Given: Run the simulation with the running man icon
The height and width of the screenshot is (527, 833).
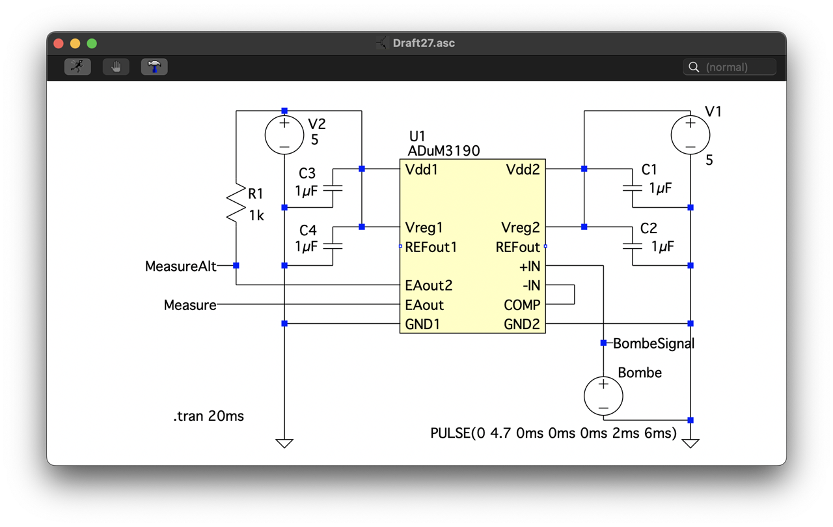Looking at the screenshot, I should click(x=77, y=66).
